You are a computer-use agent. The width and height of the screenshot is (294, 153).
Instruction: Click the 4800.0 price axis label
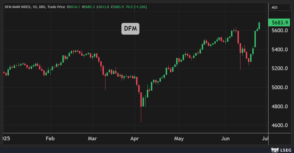280,106
